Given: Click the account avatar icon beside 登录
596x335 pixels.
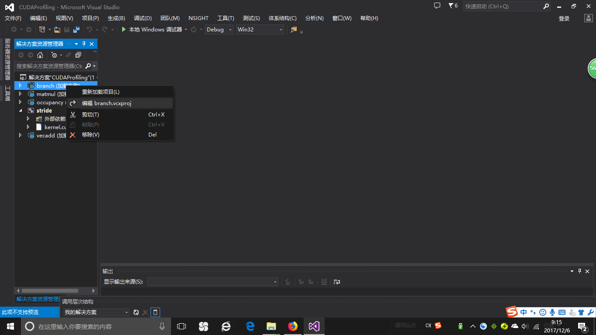Looking at the screenshot, I should tap(589, 18).
